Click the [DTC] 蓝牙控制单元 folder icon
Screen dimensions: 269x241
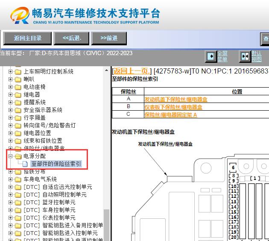[x=18, y=203]
